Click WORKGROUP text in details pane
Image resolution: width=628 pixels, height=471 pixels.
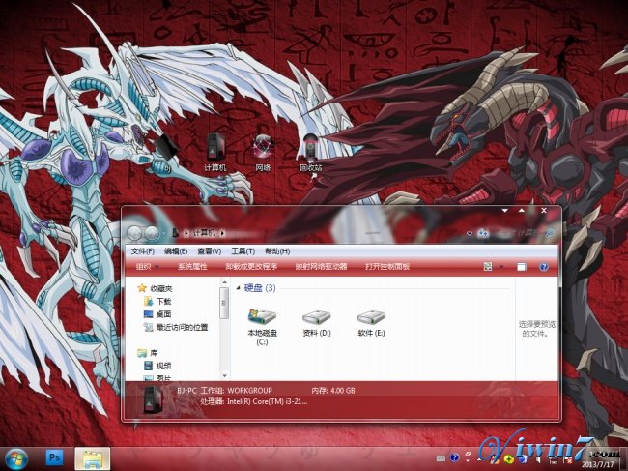point(249,390)
